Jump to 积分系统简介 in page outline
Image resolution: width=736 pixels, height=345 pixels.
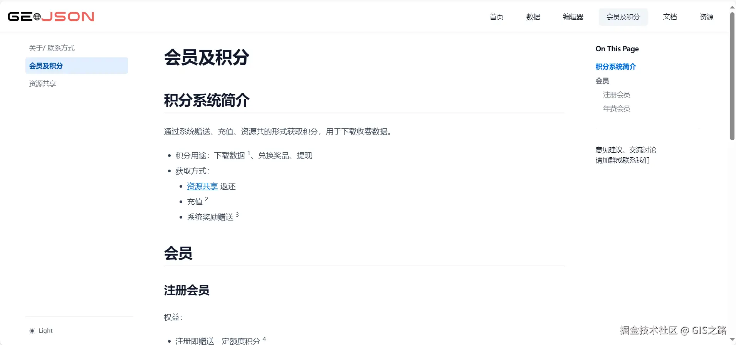615,67
